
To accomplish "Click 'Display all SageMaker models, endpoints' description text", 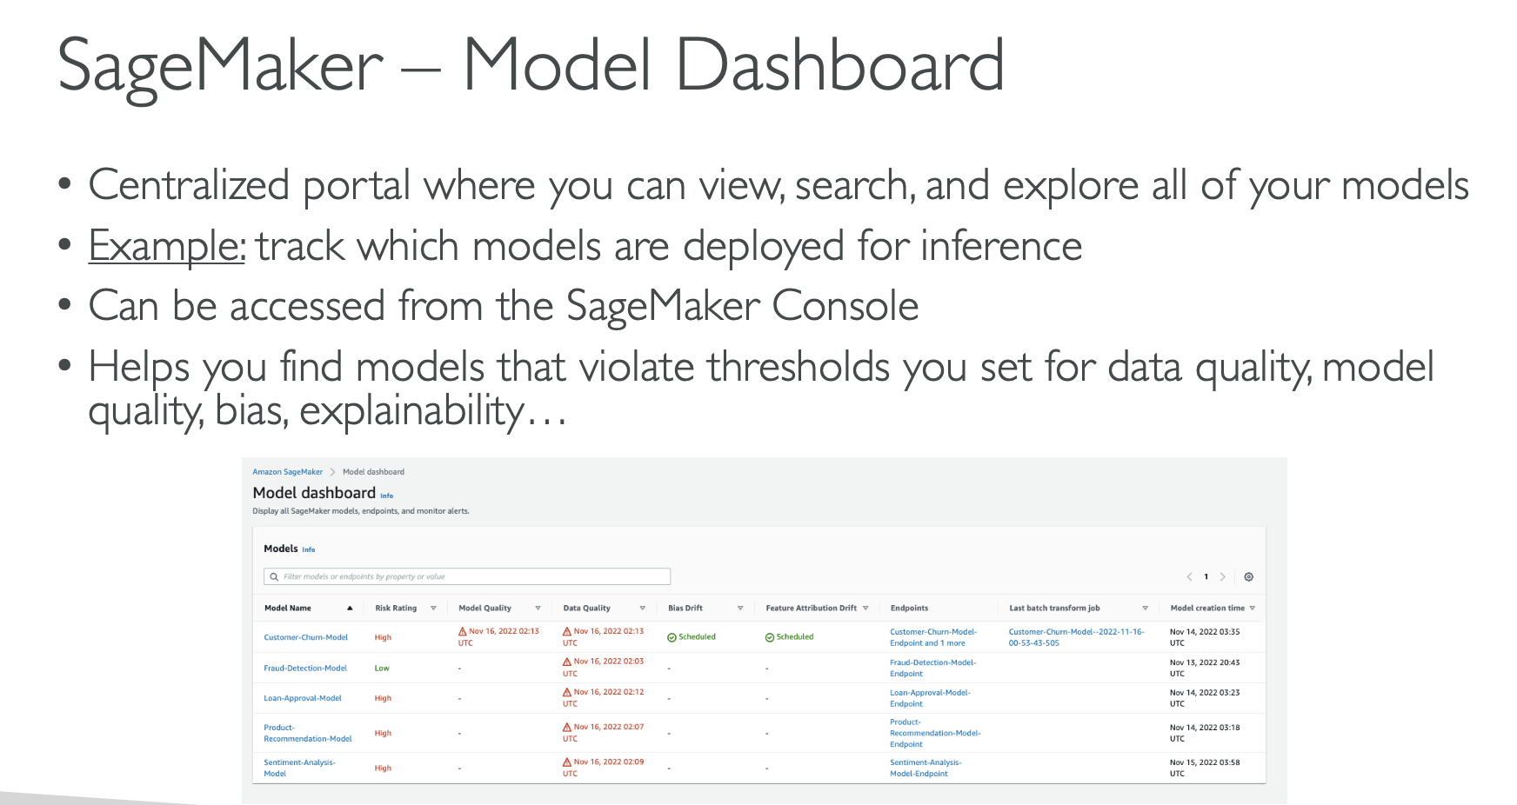I will tap(361, 511).
